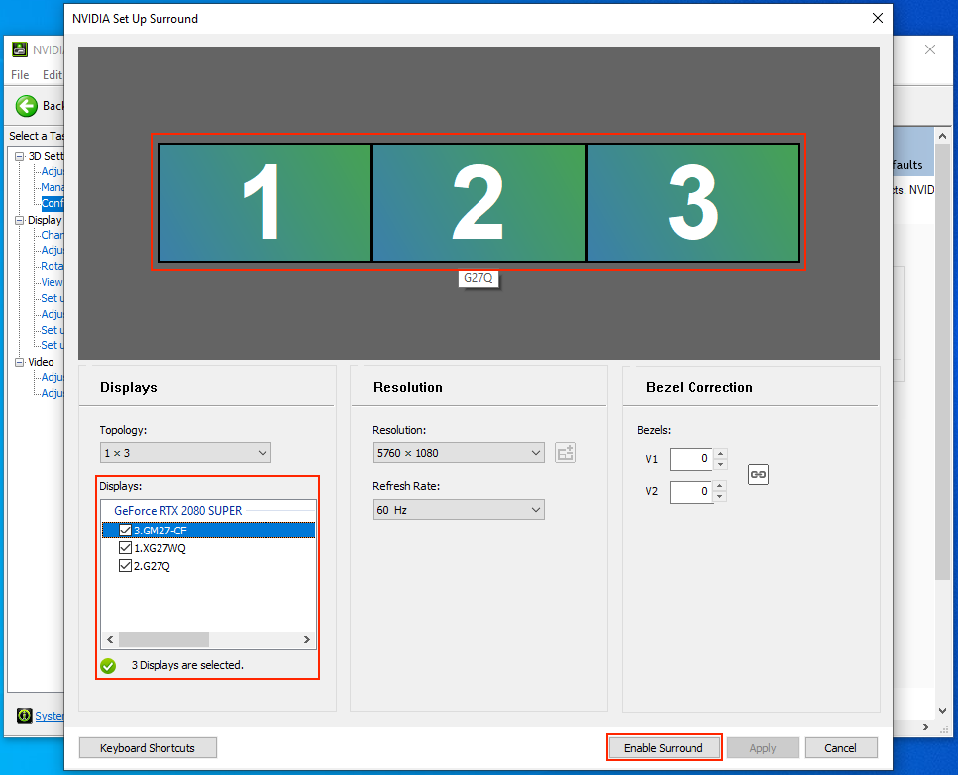Click the V1 bezel input field
Viewport: 958px width, 775px height.
[x=691, y=459]
